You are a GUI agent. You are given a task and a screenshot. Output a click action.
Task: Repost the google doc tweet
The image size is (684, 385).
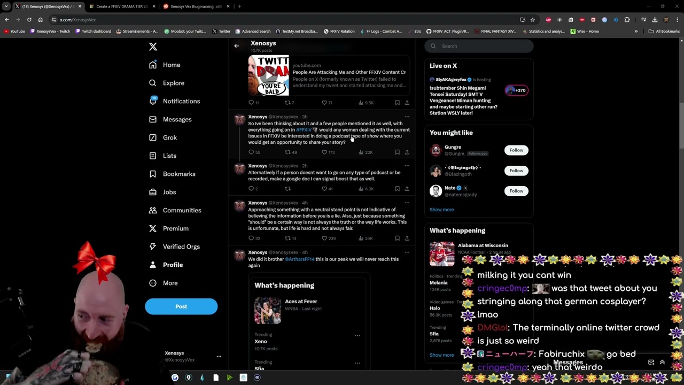tap(287, 189)
